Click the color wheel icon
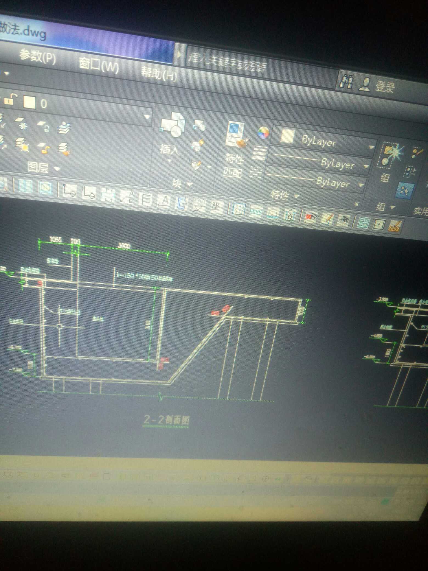 pos(263,133)
